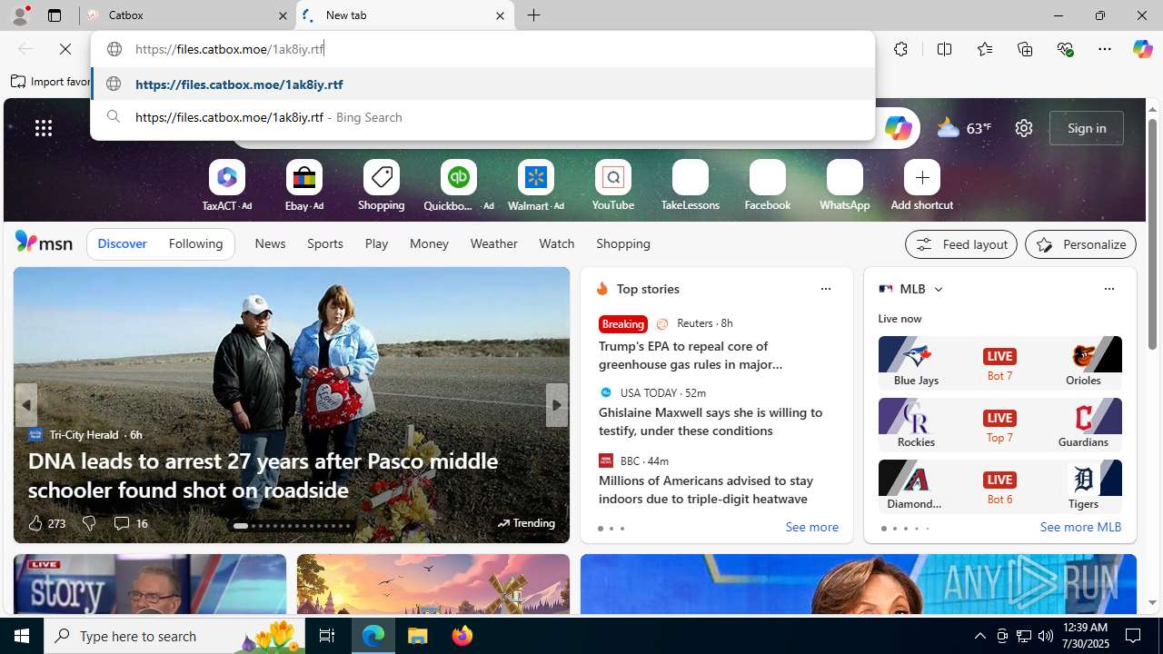Open triple-digit heatwave story

pos(706,490)
